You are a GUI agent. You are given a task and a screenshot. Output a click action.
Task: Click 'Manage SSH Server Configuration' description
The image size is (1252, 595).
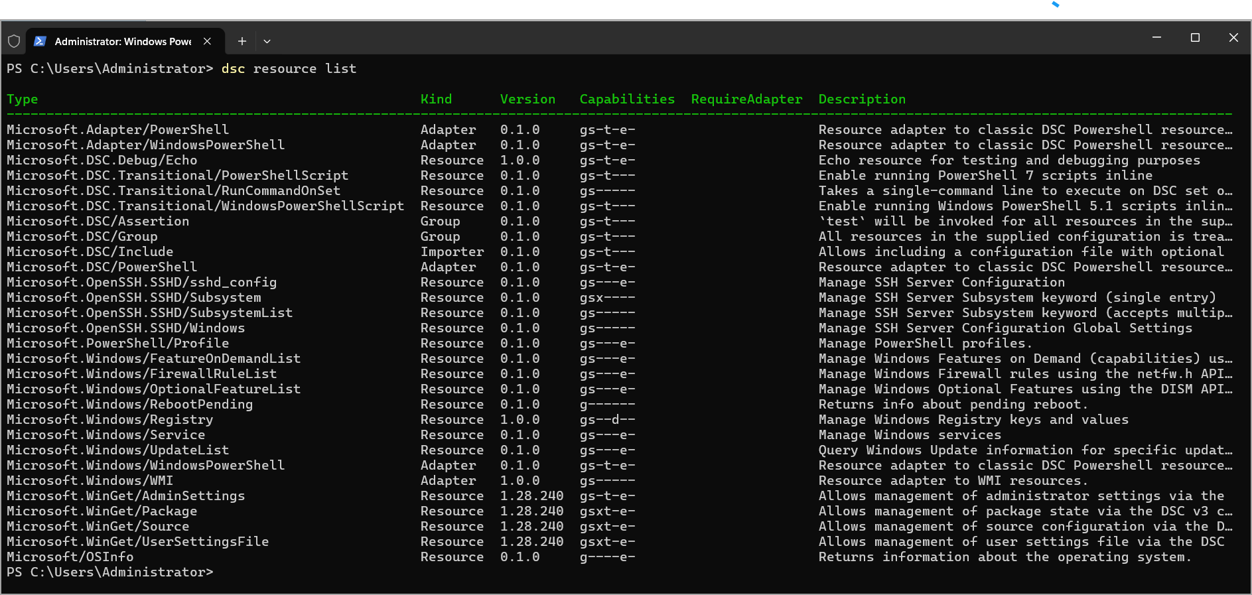[x=941, y=283]
